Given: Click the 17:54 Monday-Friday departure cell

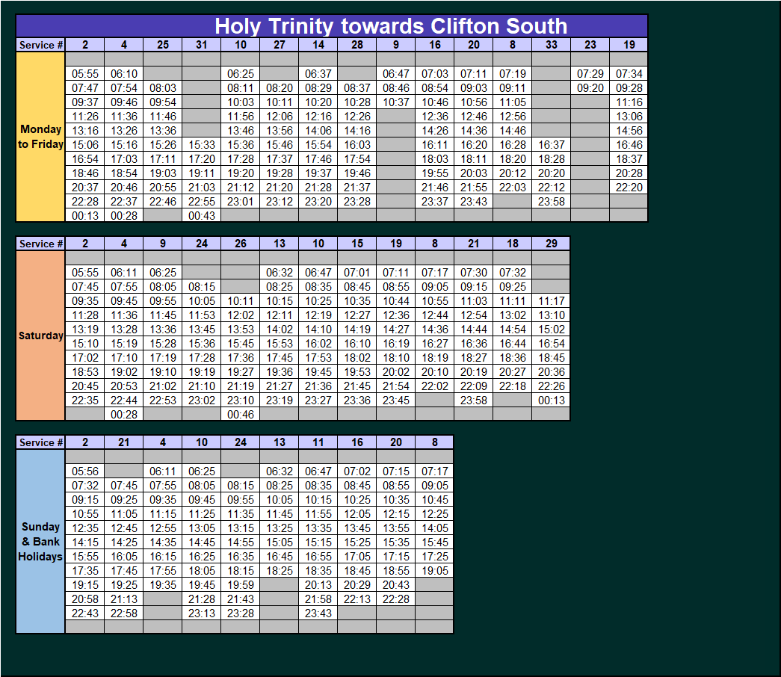Looking at the screenshot, I should tap(357, 159).
